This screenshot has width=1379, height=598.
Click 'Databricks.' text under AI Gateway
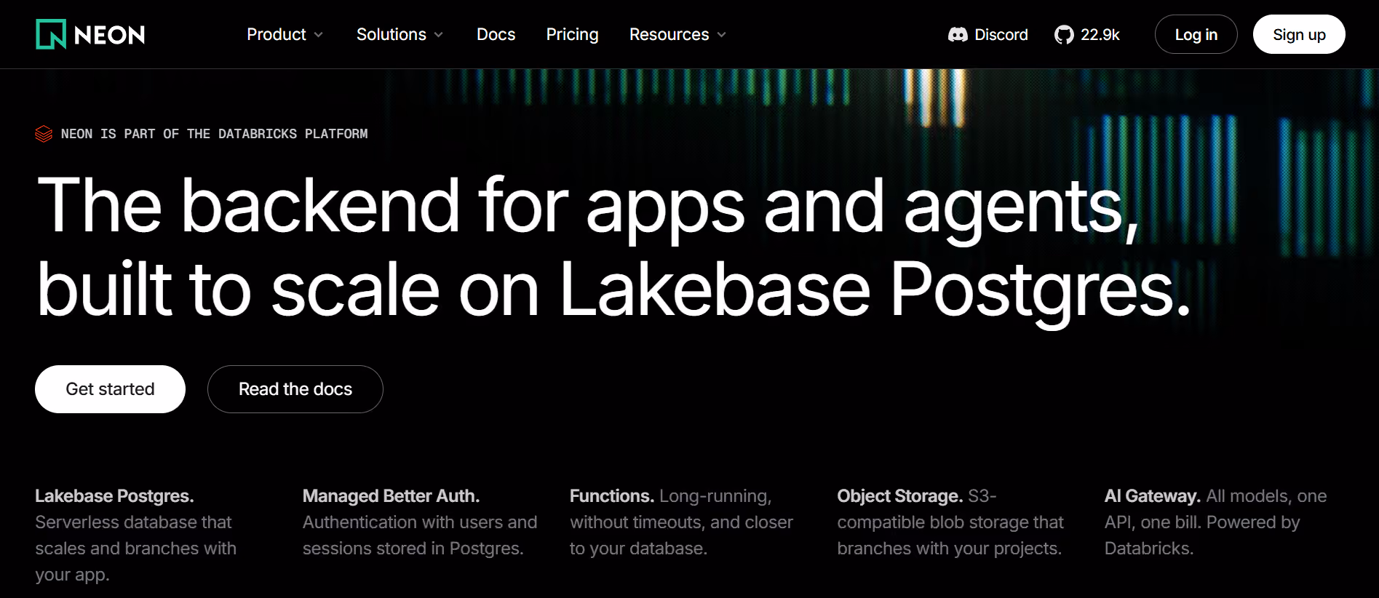click(x=1149, y=549)
